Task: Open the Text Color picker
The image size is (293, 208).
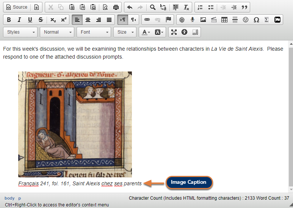Action: pyautogui.click(x=146, y=32)
